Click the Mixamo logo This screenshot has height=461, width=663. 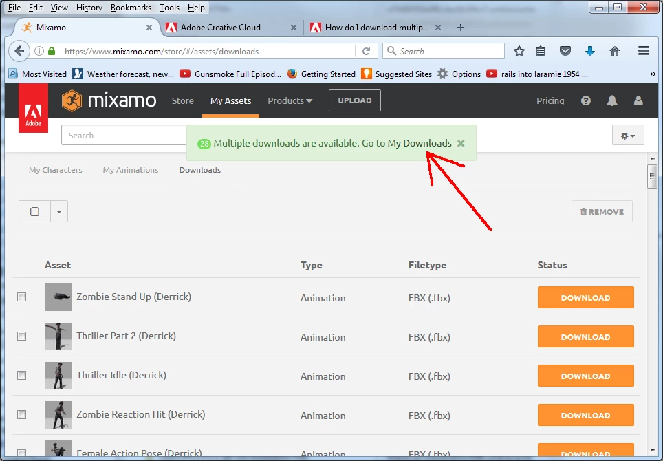tap(109, 100)
